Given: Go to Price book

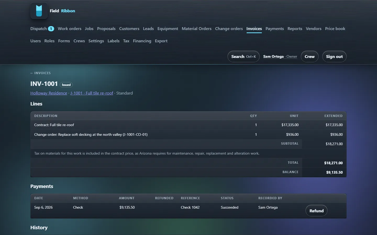Looking at the screenshot, I should click(x=335, y=29).
